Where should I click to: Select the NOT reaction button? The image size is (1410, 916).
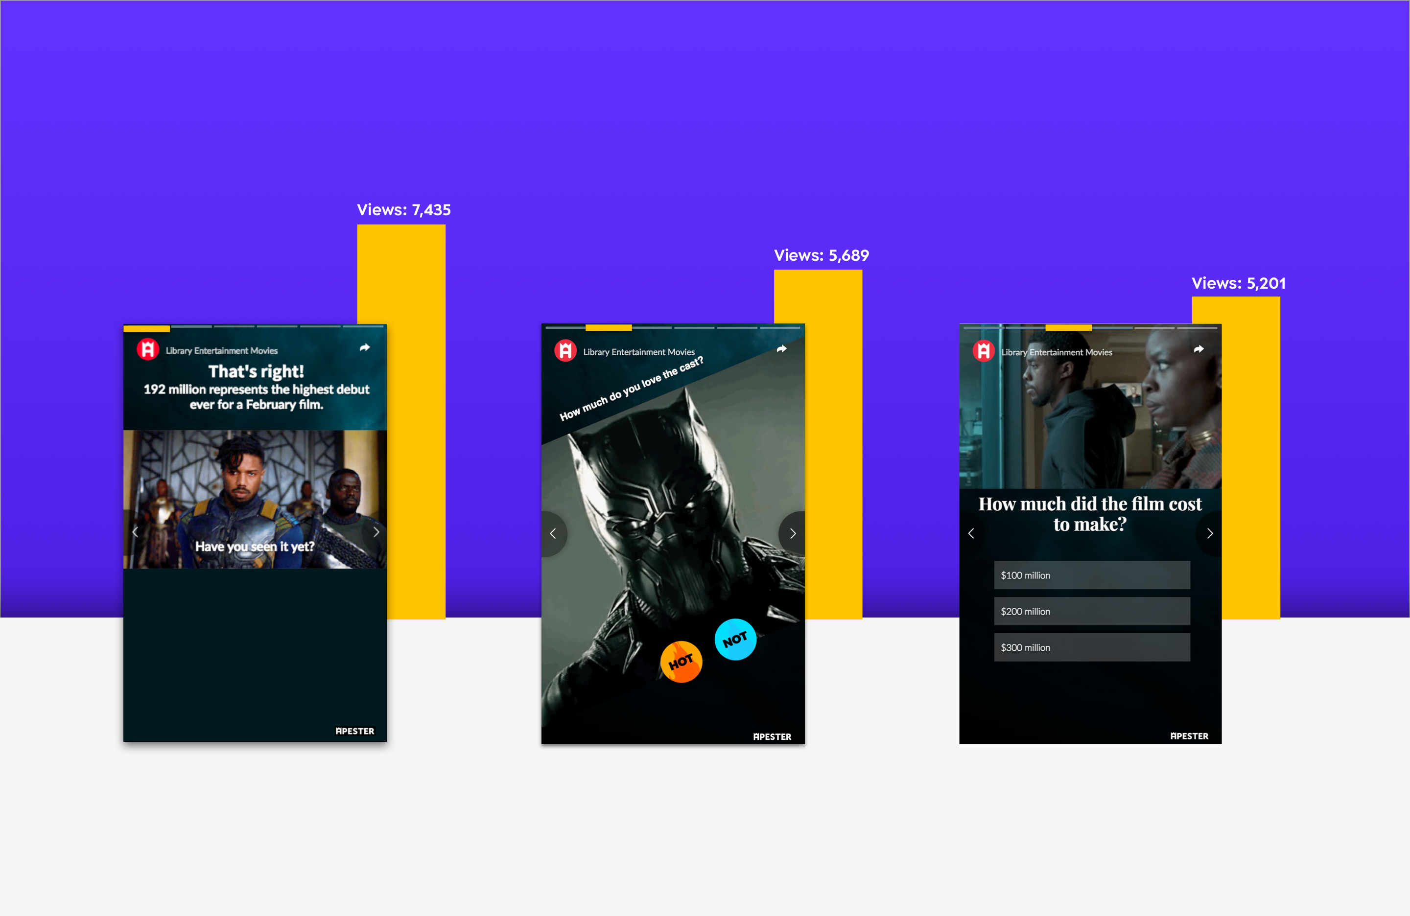coord(735,640)
